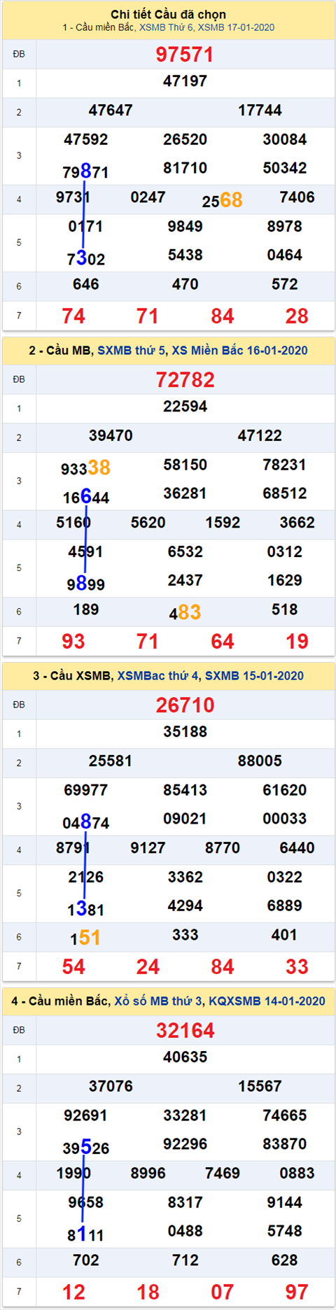Image resolution: width=336 pixels, height=1310 pixels.
Task: Select special prize number 32164
Action: coord(185,1031)
